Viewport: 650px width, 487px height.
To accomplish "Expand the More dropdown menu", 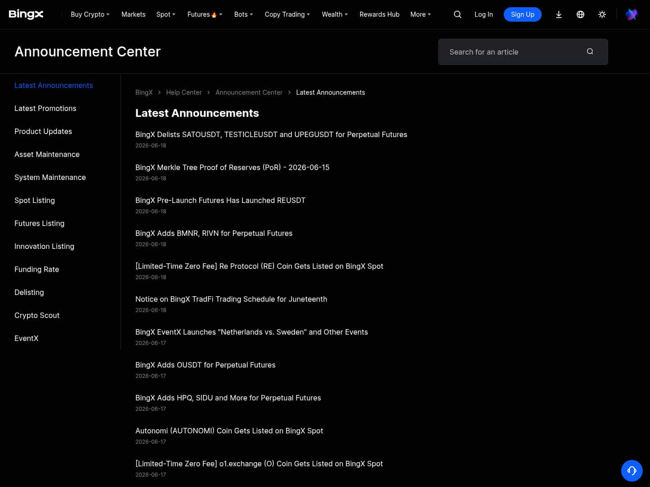I will pos(421,14).
